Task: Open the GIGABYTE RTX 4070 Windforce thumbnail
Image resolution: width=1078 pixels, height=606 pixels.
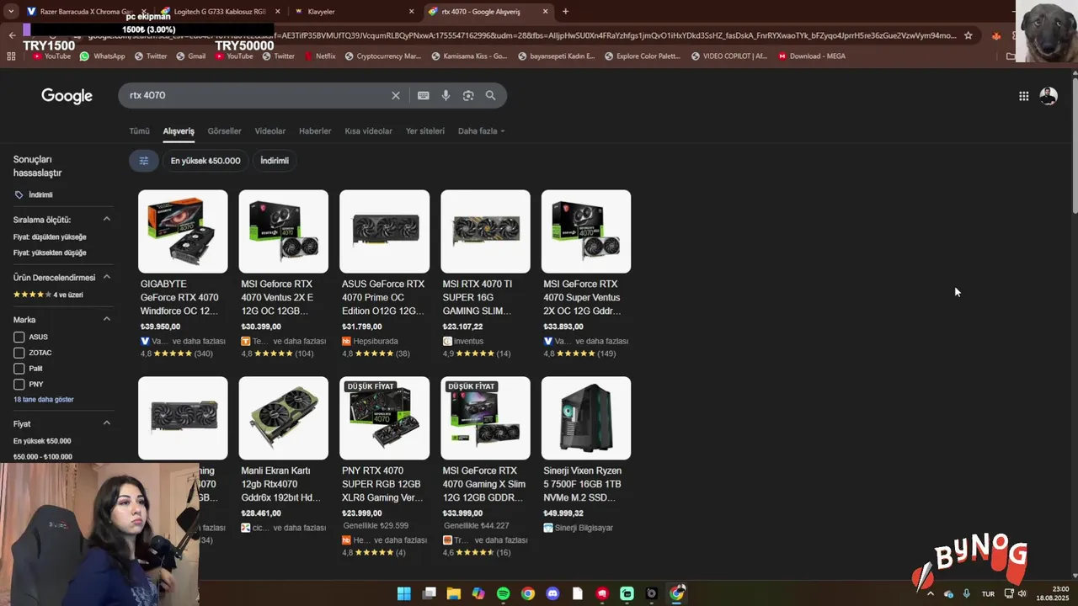Action: 183,231
